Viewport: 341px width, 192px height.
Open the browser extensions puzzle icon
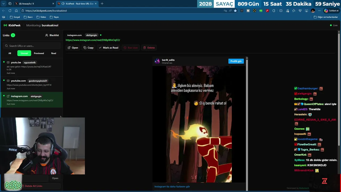[x=274, y=11]
